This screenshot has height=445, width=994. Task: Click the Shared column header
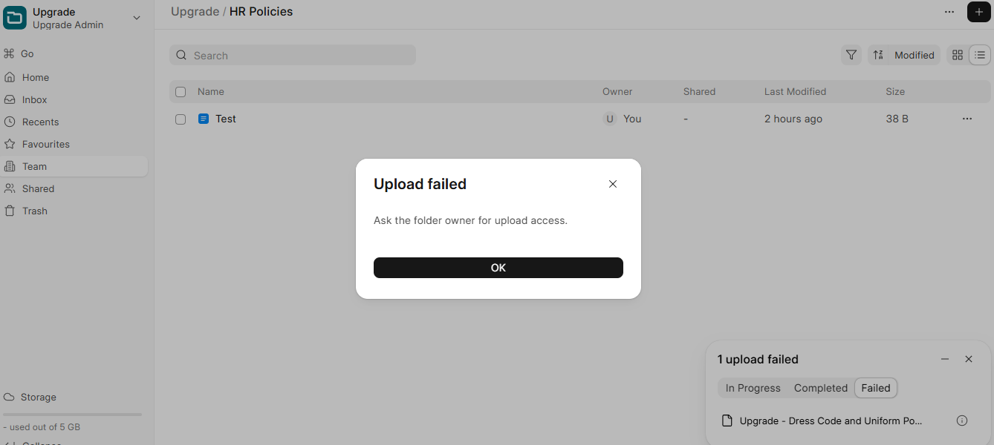coord(699,92)
